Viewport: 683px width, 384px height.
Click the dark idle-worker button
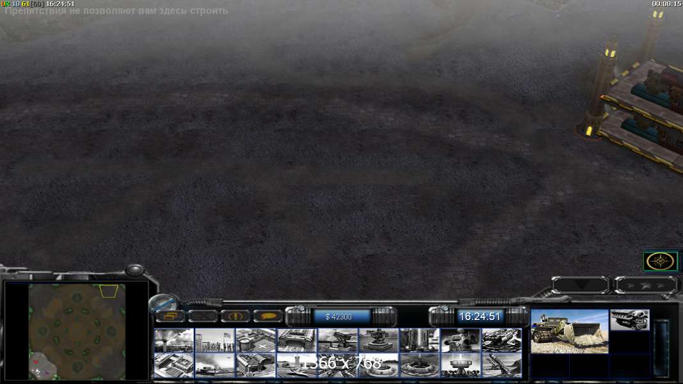[x=202, y=317]
